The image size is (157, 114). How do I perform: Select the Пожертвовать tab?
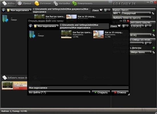pos(82,3)
